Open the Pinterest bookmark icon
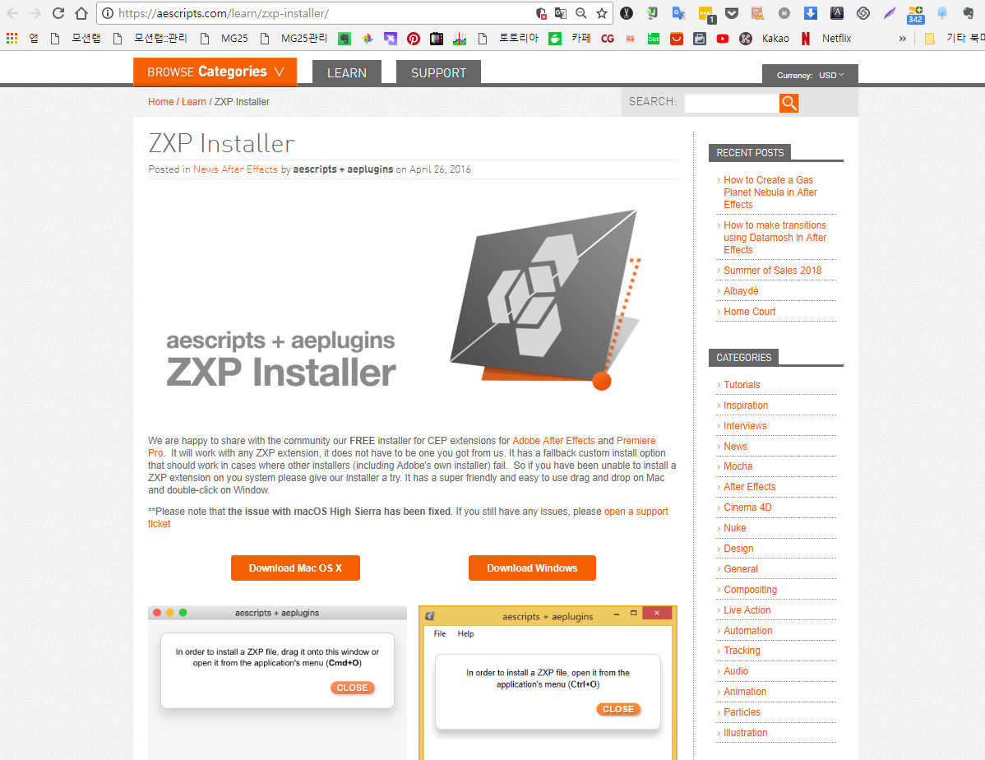Image resolution: width=985 pixels, height=760 pixels. (414, 39)
